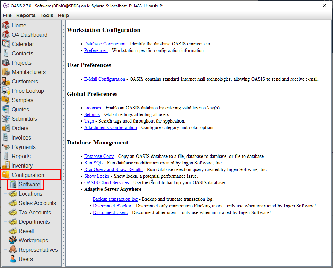
Task: Open the Sales Accounts gear icon
Action: click(x=13, y=203)
